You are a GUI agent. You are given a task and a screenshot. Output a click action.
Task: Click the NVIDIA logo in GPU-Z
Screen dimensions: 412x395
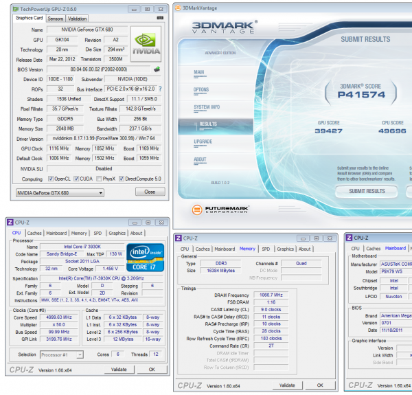(146, 44)
